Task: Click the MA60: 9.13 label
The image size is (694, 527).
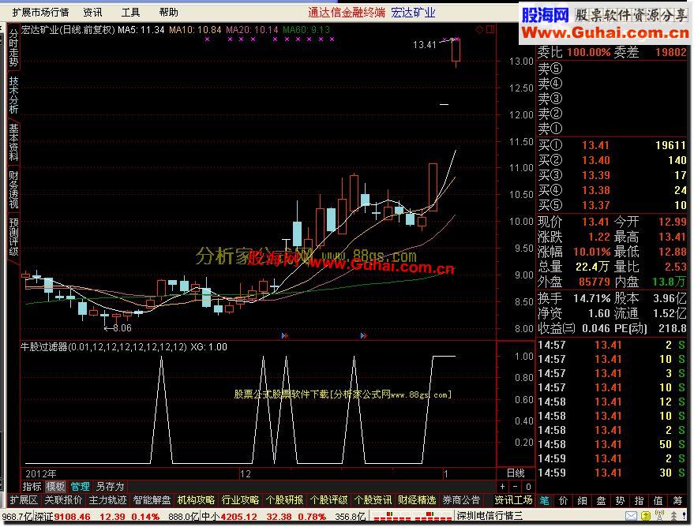Action: point(306,30)
